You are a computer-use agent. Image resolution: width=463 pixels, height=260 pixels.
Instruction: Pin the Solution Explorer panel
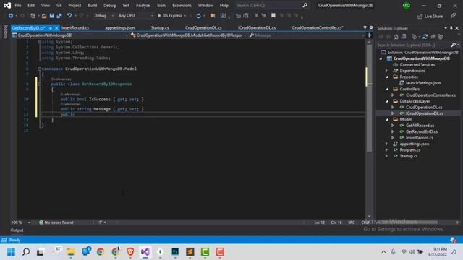coord(451,28)
